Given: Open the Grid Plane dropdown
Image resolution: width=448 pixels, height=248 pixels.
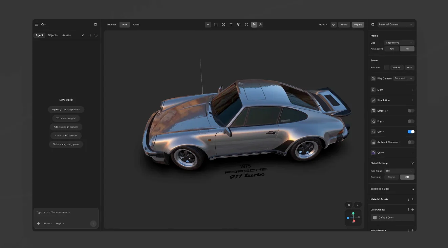Looking at the screenshot, I should (399, 171).
